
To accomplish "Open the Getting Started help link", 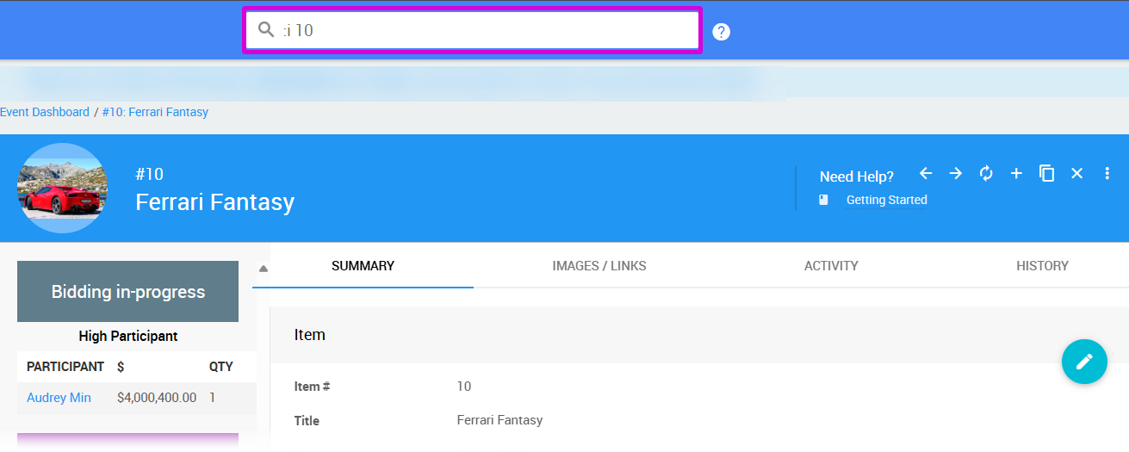I will [886, 200].
